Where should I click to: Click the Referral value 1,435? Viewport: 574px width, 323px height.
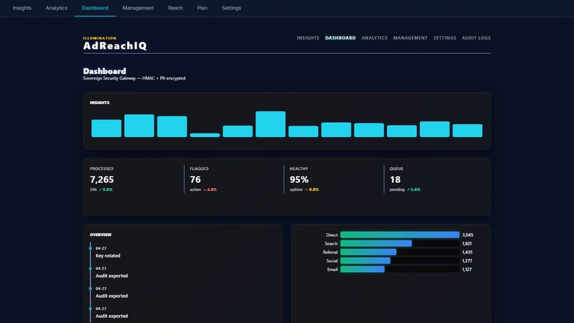[x=467, y=252]
